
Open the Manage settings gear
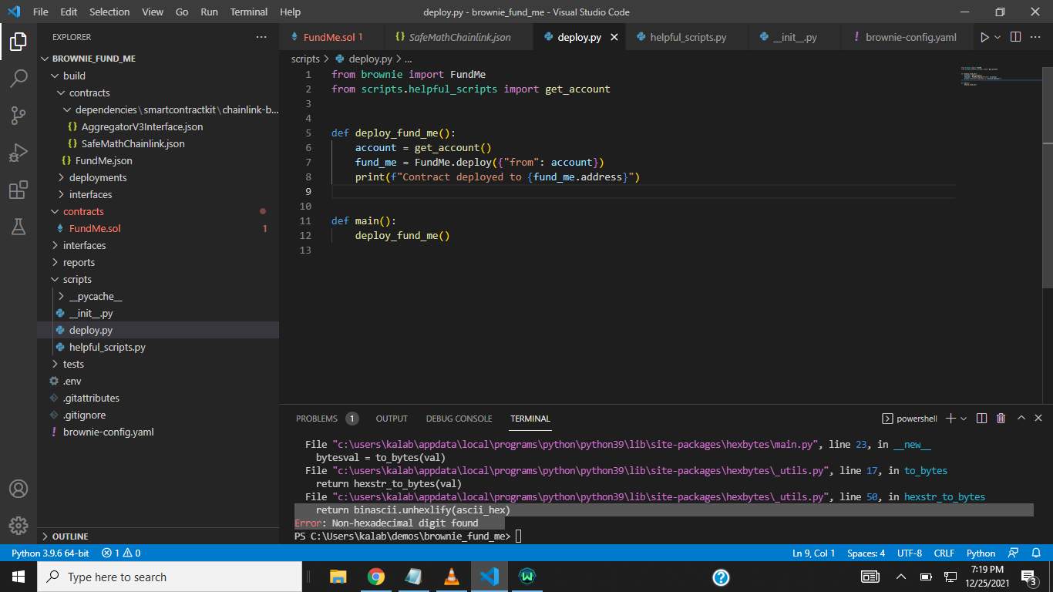(x=19, y=526)
